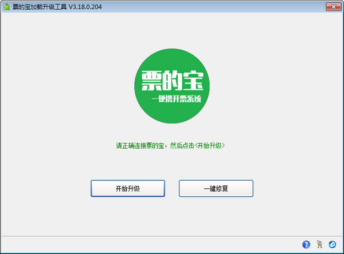The height and width of the screenshot is (254, 344).
Task: Click the green text 请正确连接票的宝，然后点击<开始升级>
Action: (170, 146)
